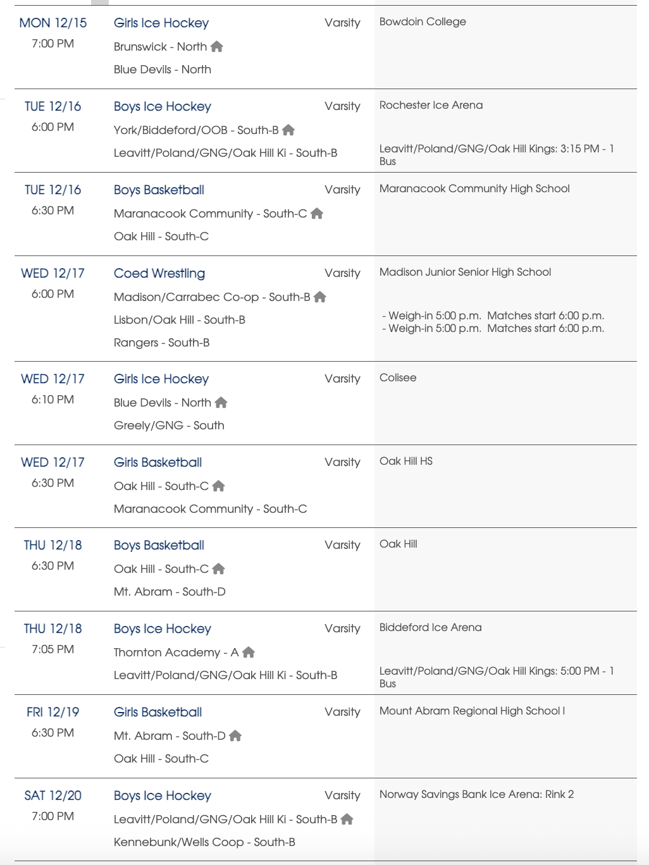The image size is (649, 865).
Task: Click home icon on the Saturday 12/20 game
Action: click(347, 819)
